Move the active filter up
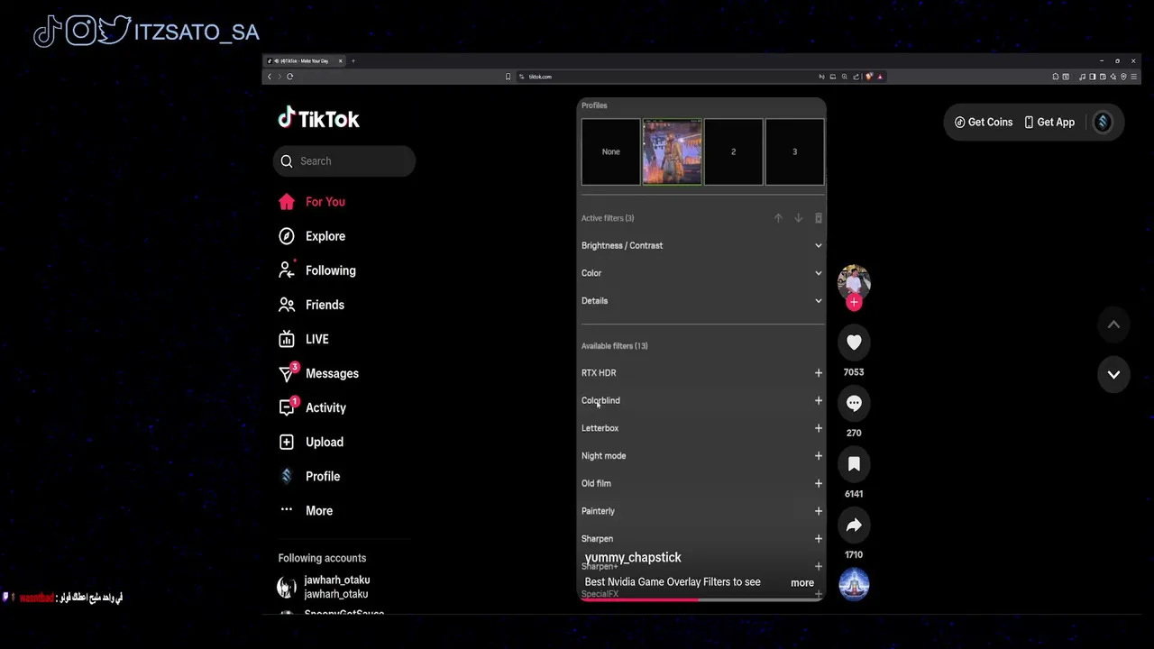The width and height of the screenshot is (1154, 649). pos(778,218)
